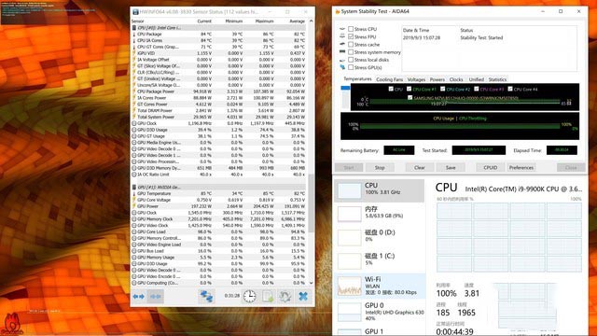Open AIDA64 Preferences button
Screen dimensions: 597x336
tap(521, 168)
